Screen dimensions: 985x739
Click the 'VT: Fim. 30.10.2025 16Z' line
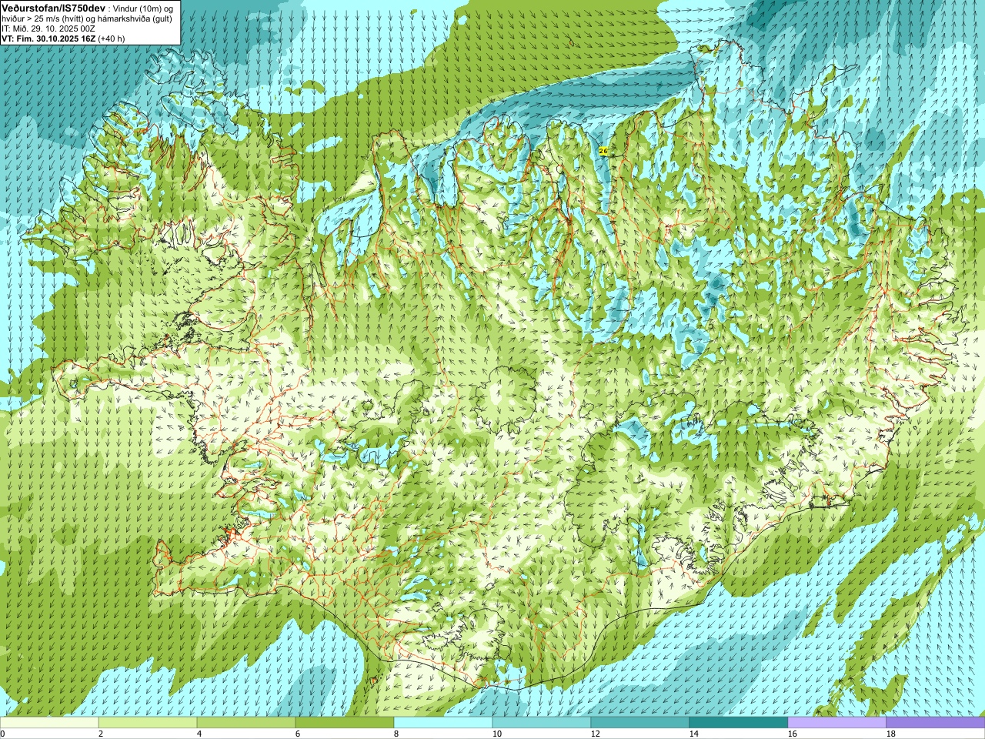(x=48, y=38)
